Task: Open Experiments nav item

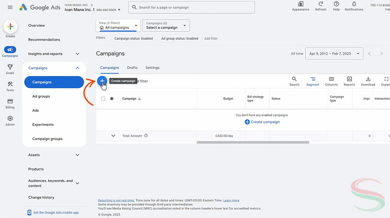Action: click(43, 124)
